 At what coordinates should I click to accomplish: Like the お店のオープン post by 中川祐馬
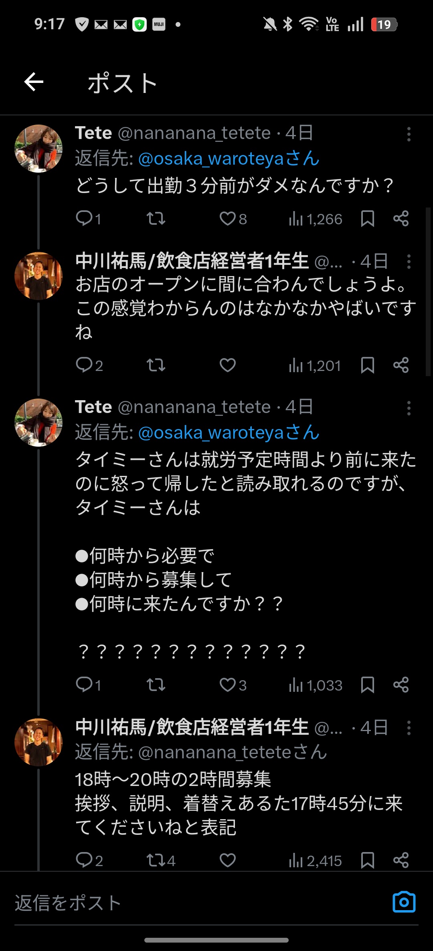(228, 365)
